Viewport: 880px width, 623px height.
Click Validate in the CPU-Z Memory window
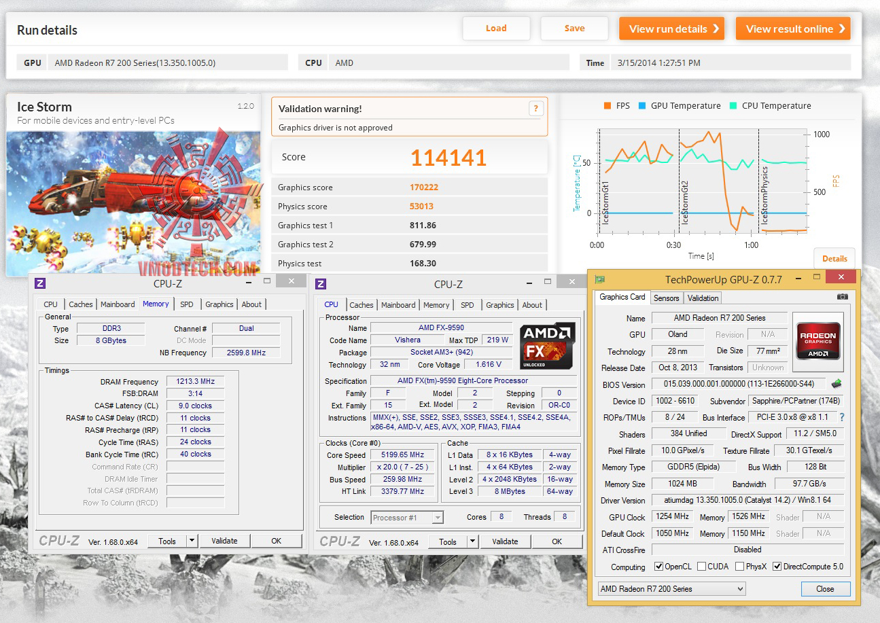pos(224,541)
